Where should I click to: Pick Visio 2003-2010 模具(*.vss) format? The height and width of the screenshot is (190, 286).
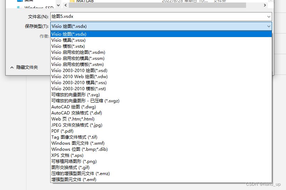pos(161,83)
